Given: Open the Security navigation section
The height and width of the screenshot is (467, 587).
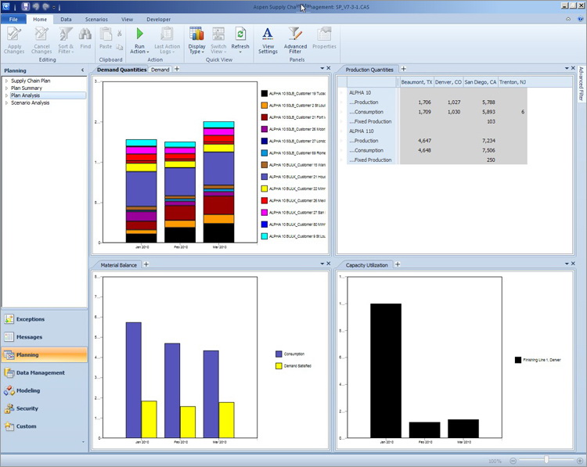Looking at the screenshot, I should click(x=44, y=408).
